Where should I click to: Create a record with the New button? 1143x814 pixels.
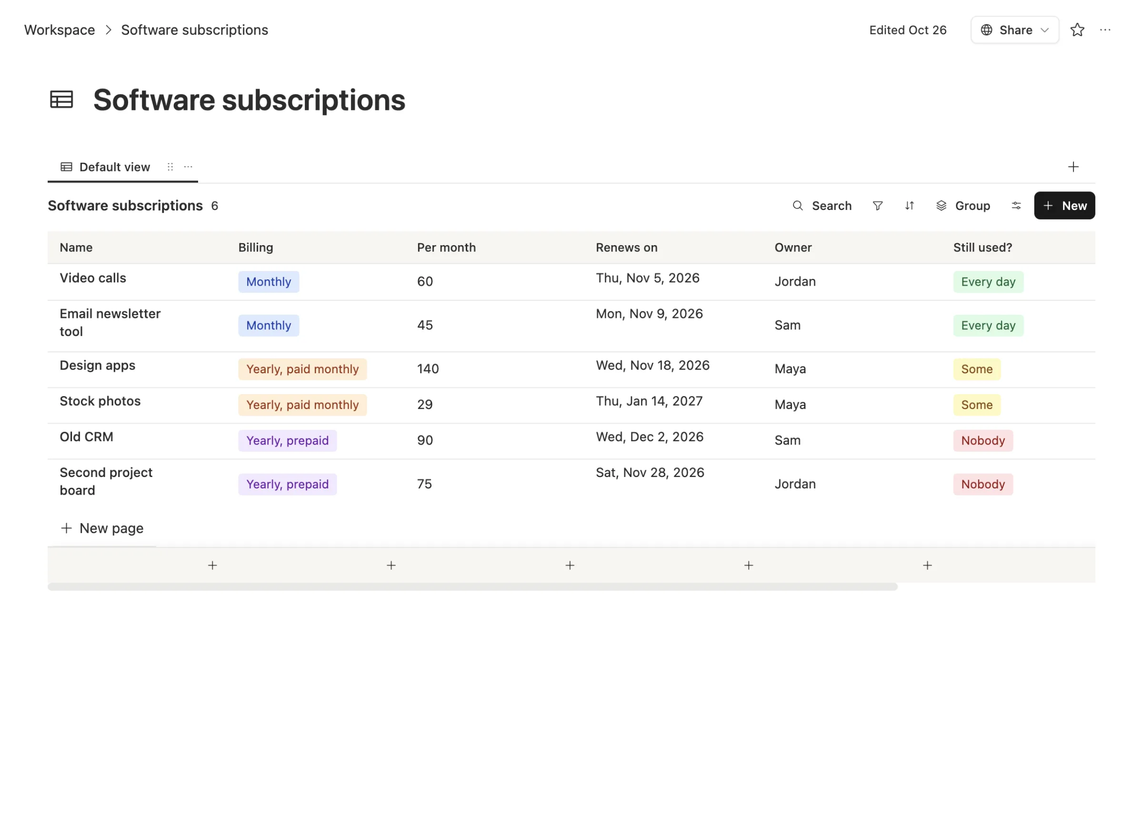[1064, 206]
